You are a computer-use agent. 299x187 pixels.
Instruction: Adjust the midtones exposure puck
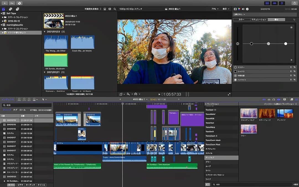coord(268,44)
